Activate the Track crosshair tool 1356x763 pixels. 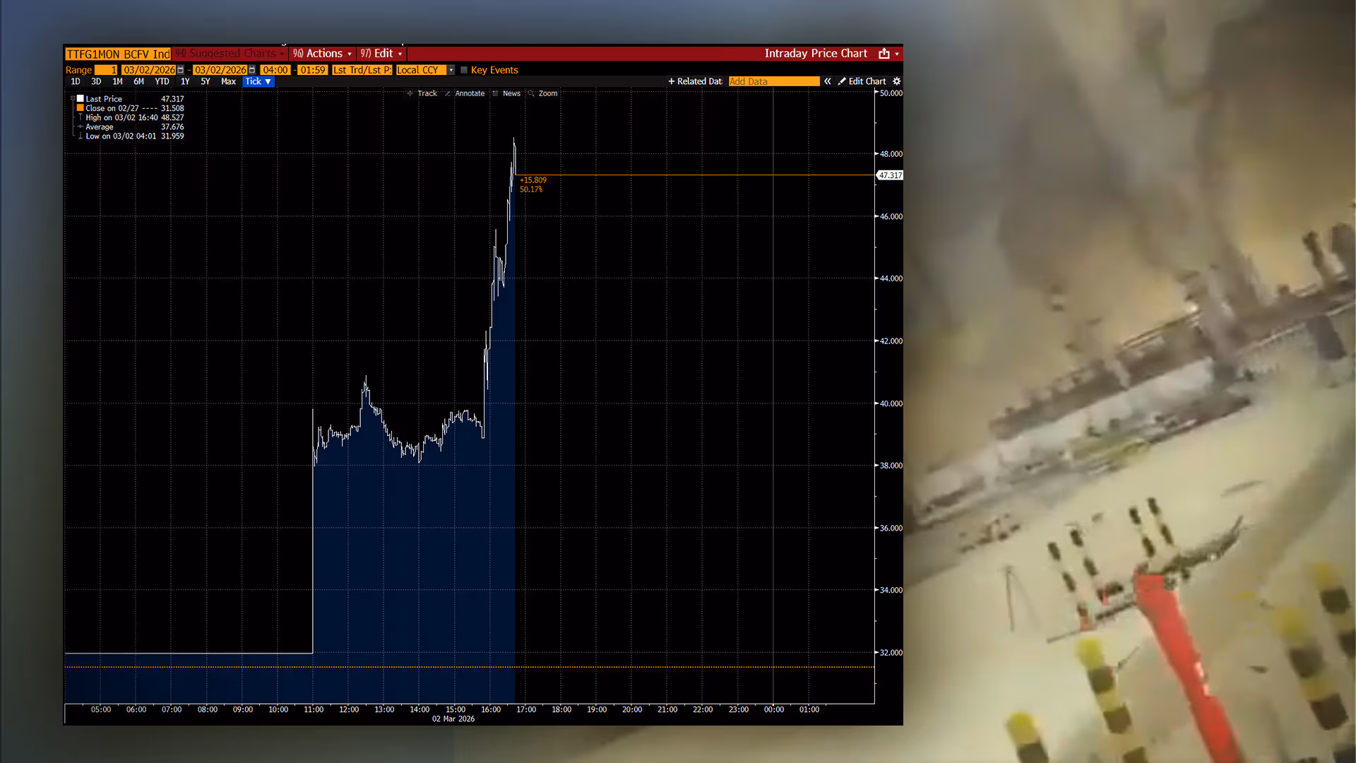422,93
